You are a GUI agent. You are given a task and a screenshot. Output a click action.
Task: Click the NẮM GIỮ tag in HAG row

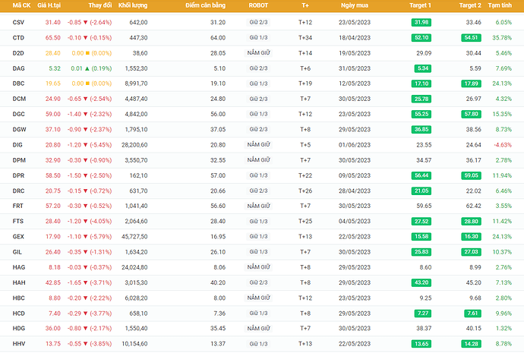point(259,267)
